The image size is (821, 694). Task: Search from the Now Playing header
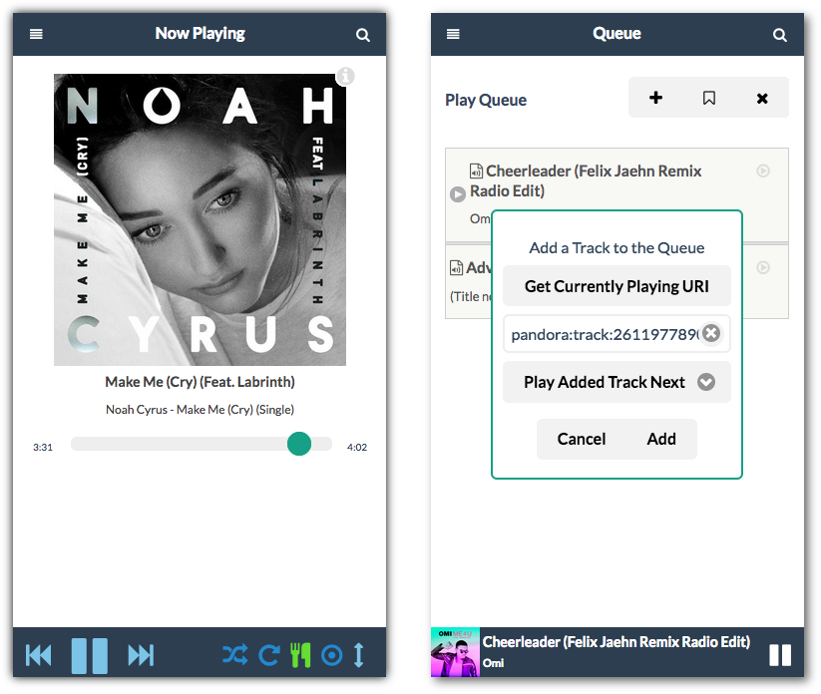[x=363, y=35]
